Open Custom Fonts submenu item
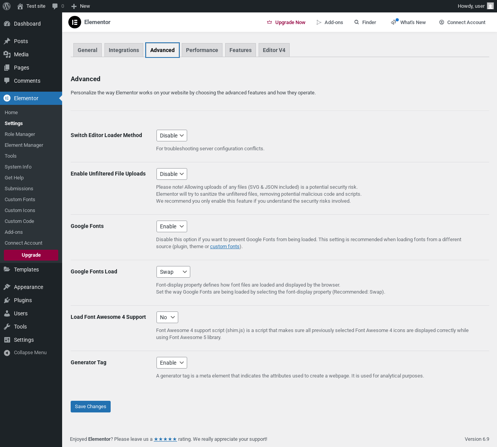 coord(20,200)
